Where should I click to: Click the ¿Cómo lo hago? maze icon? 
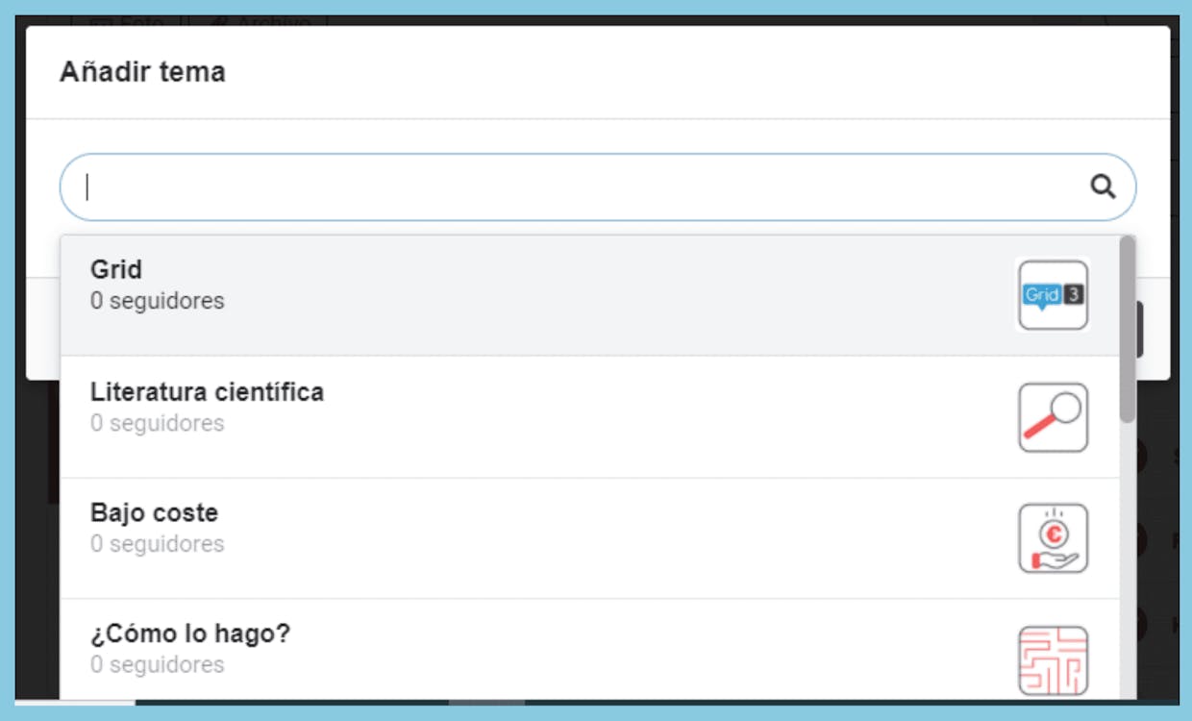[x=1053, y=660]
